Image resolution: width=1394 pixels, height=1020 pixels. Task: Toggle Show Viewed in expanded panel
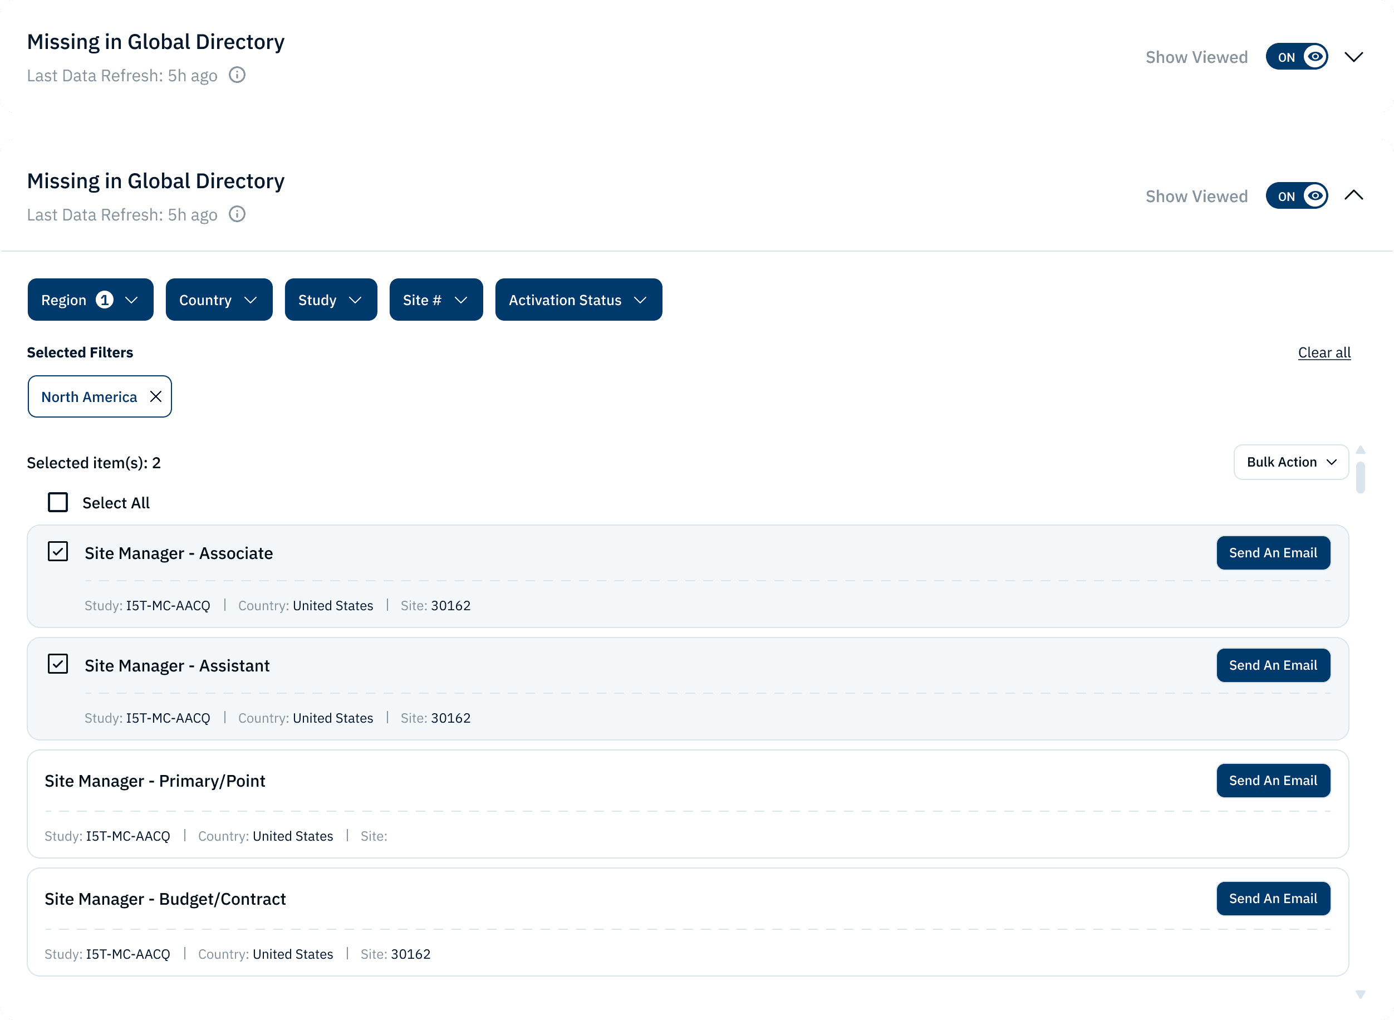(1296, 196)
